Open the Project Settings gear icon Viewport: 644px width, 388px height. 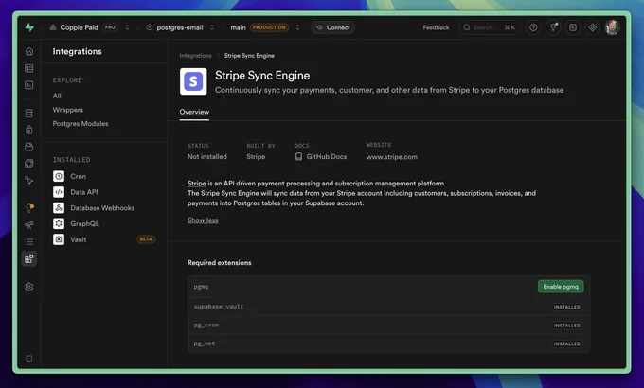29,287
